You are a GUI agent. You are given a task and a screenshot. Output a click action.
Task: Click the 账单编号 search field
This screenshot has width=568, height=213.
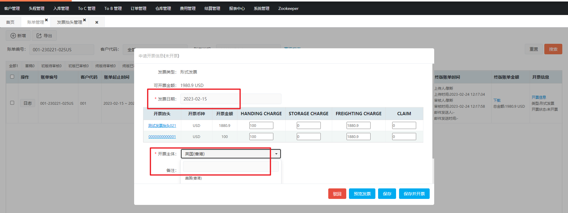[x=62, y=49]
